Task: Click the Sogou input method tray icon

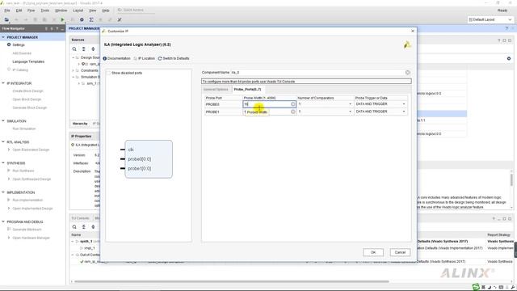Action: pyautogui.click(x=476, y=287)
